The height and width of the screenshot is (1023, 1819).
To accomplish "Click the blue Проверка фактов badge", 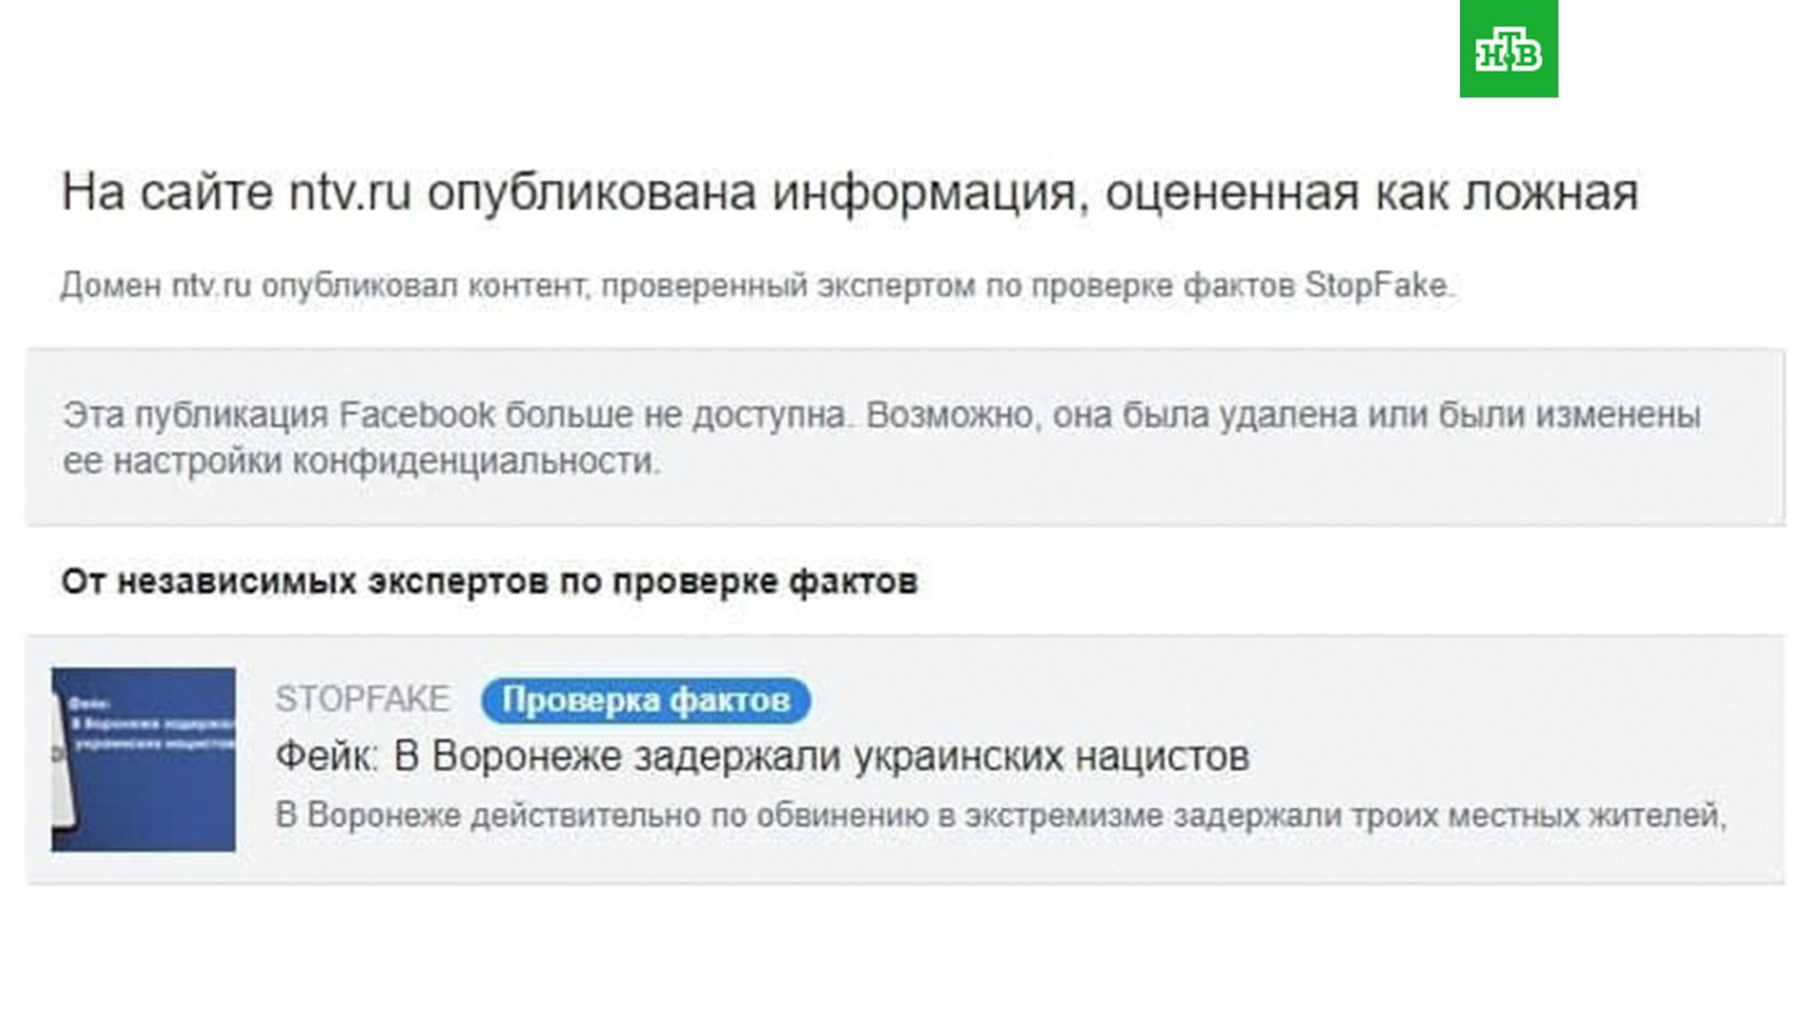I will pos(646,702).
